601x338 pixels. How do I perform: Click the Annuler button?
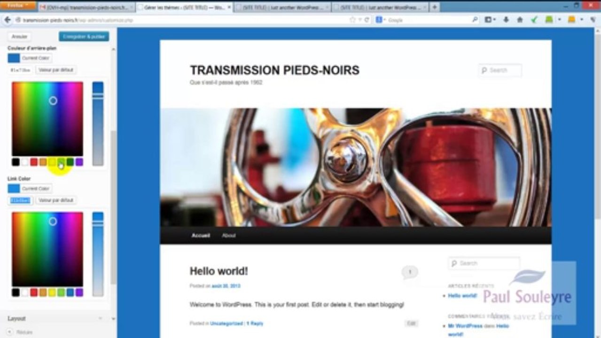coord(19,37)
